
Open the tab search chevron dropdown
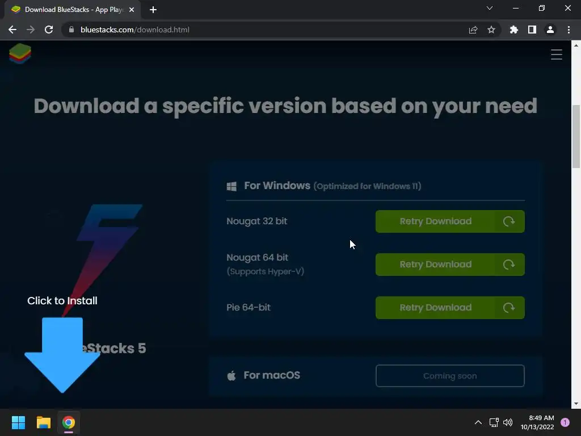pos(490,8)
